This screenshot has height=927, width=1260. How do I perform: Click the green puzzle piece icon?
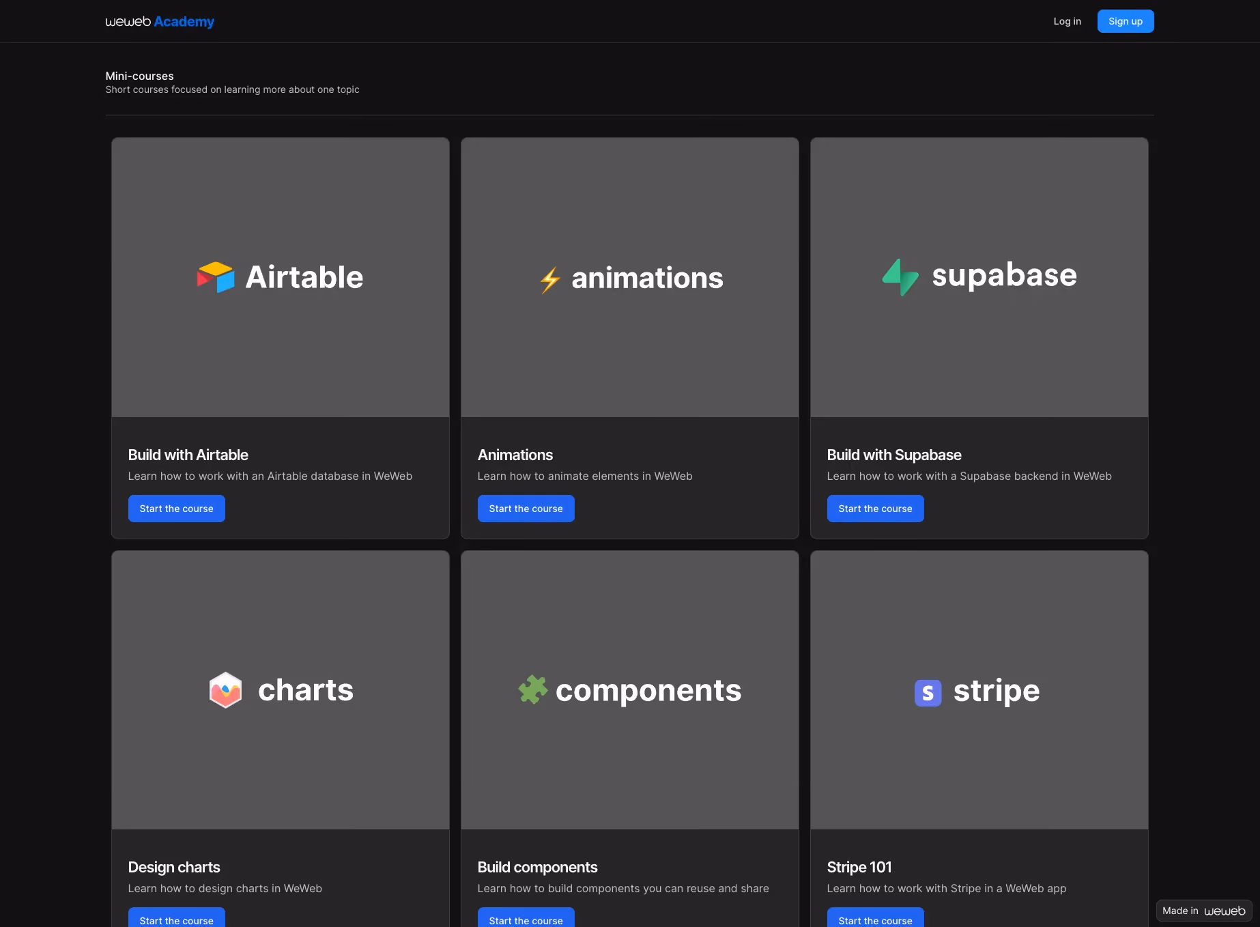tap(533, 689)
